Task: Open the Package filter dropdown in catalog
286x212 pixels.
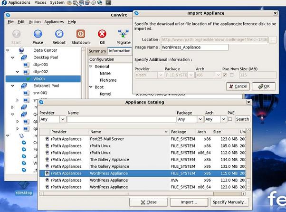Action: point(189,119)
